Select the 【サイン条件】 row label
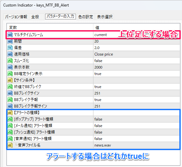Viewport: 182px width, 167px height. [x=24, y=80]
